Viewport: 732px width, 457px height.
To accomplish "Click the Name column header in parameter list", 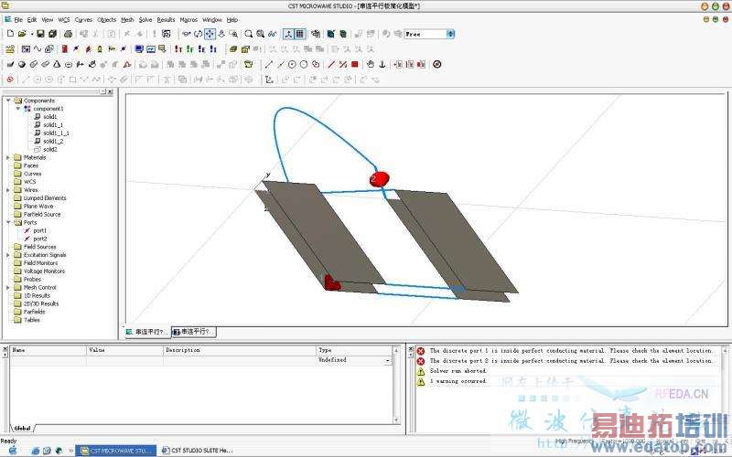I will pyautogui.click(x=48, y=350).
